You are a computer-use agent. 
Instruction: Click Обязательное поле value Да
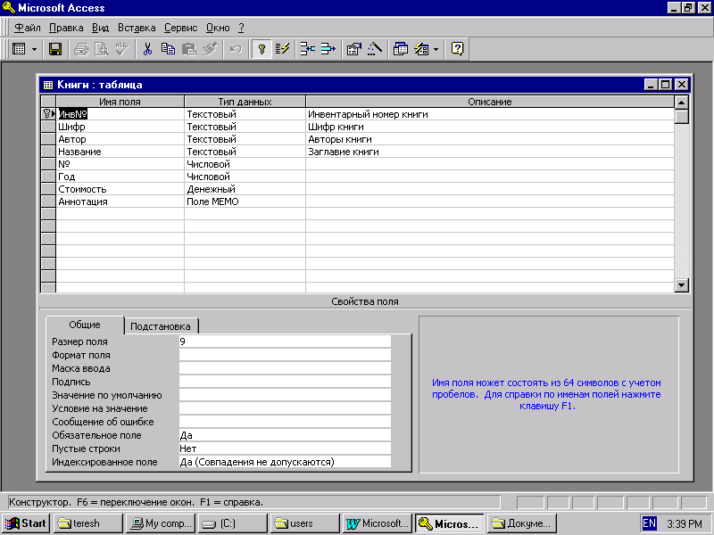tap(285, 435)
